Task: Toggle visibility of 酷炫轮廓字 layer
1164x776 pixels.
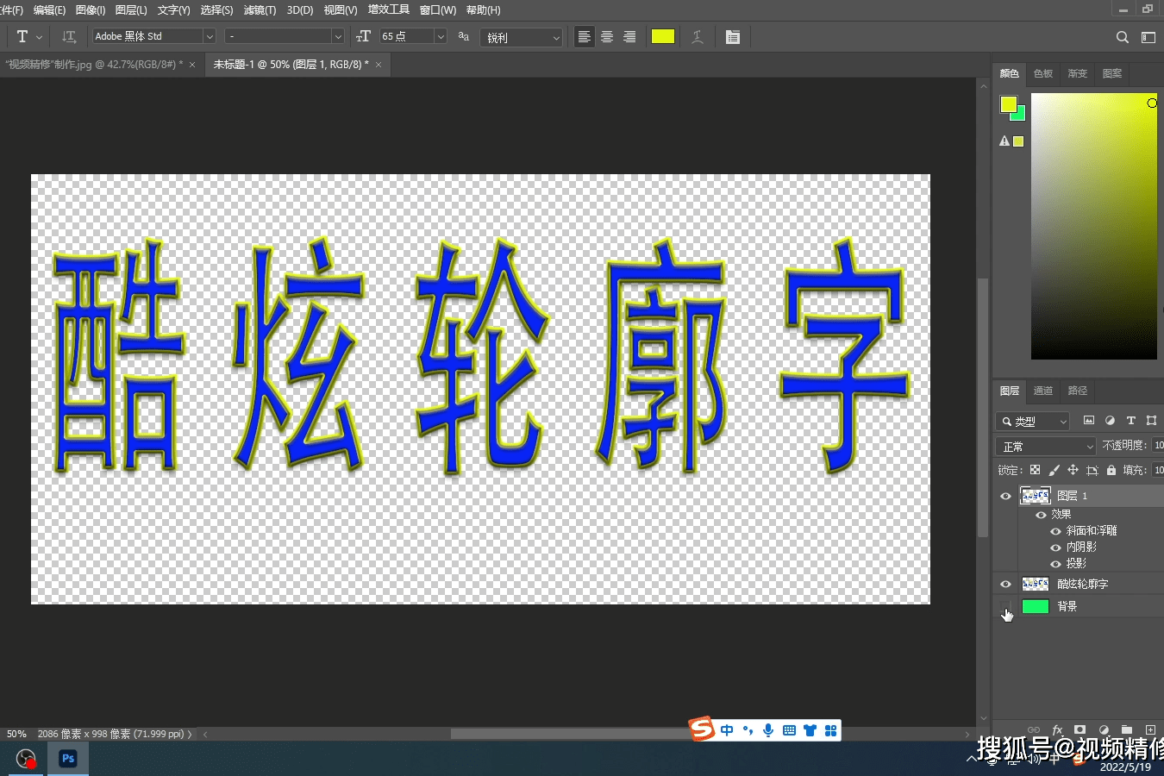Action: click(x=1005, y=584)
